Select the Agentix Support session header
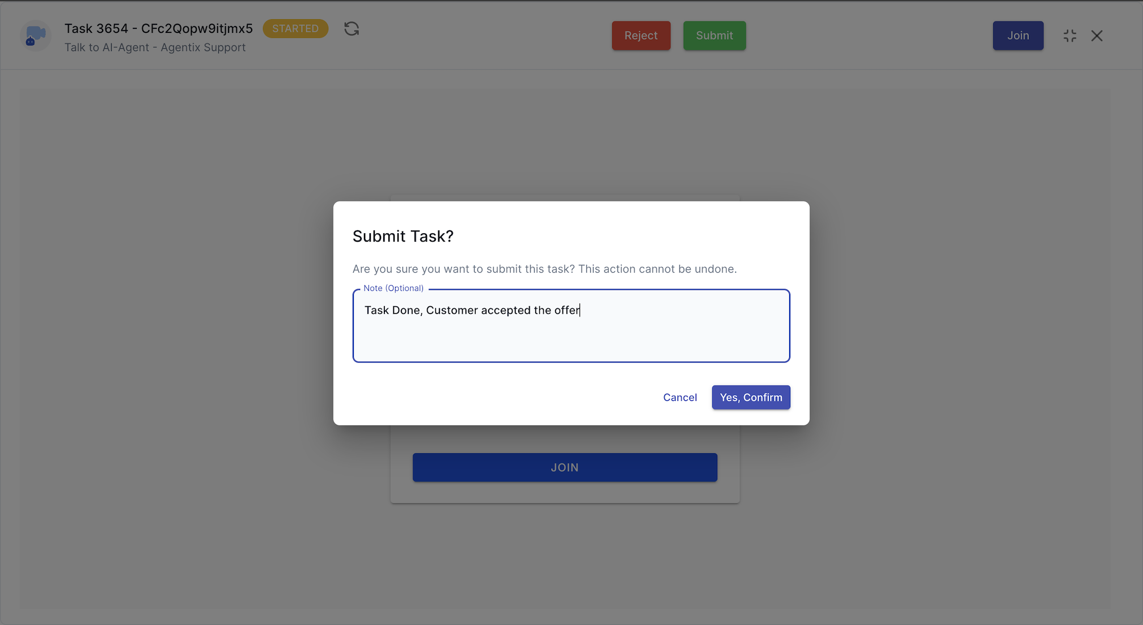 click(x=203, y=48)
